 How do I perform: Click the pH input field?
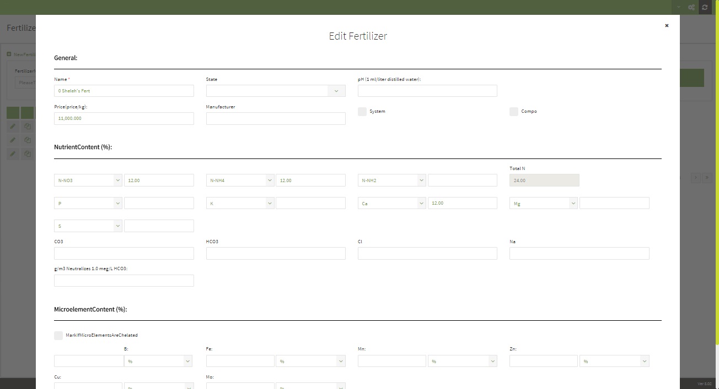click(427, 91)
